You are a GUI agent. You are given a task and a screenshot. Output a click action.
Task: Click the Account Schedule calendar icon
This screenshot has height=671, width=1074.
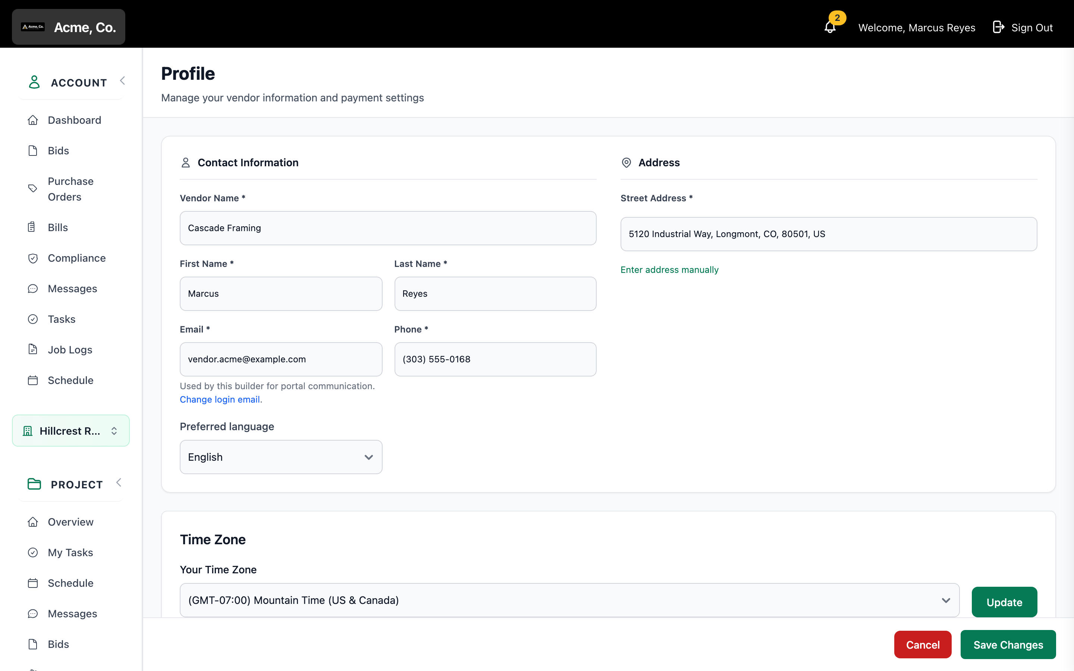[x=33, y=380]
